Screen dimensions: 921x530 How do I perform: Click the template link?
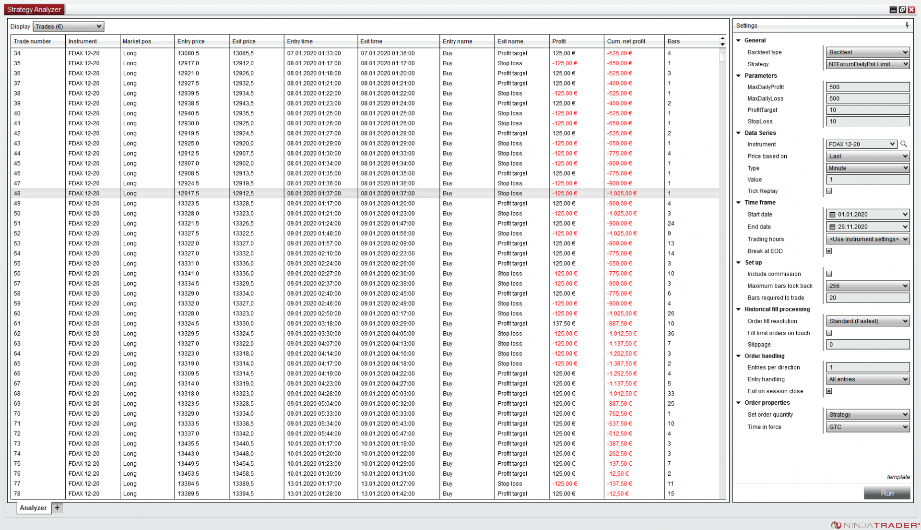click(898, 477)
